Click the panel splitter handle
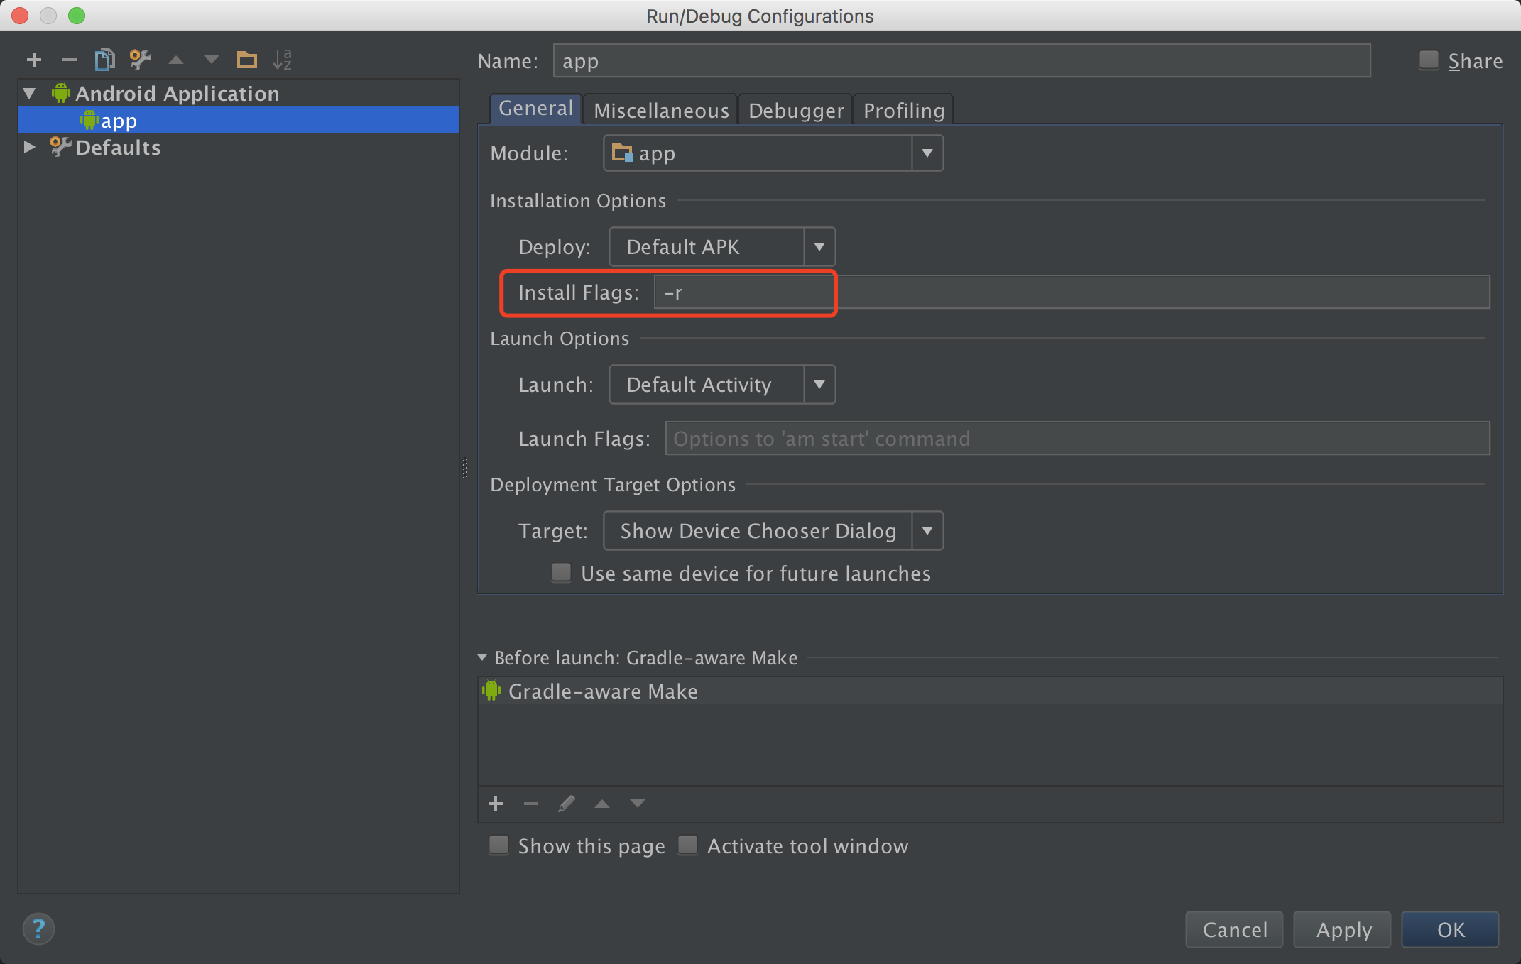The image size is (1521, 964). (x=464, y=469)
